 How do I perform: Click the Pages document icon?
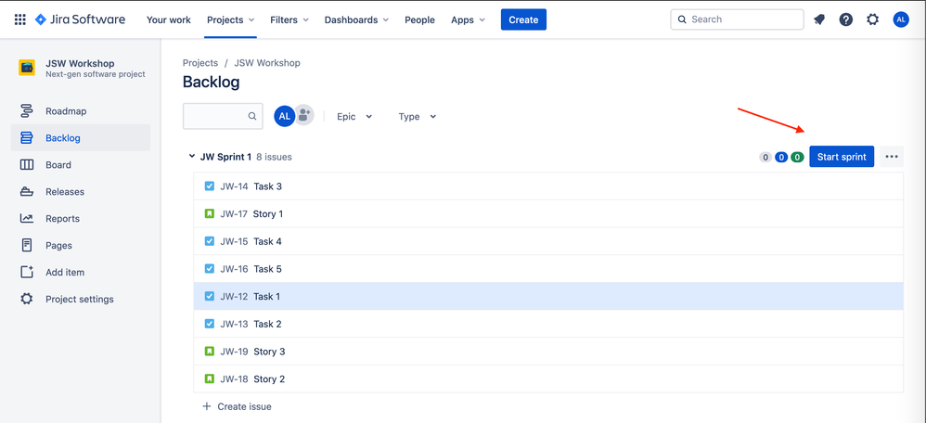tap(27, 245)
